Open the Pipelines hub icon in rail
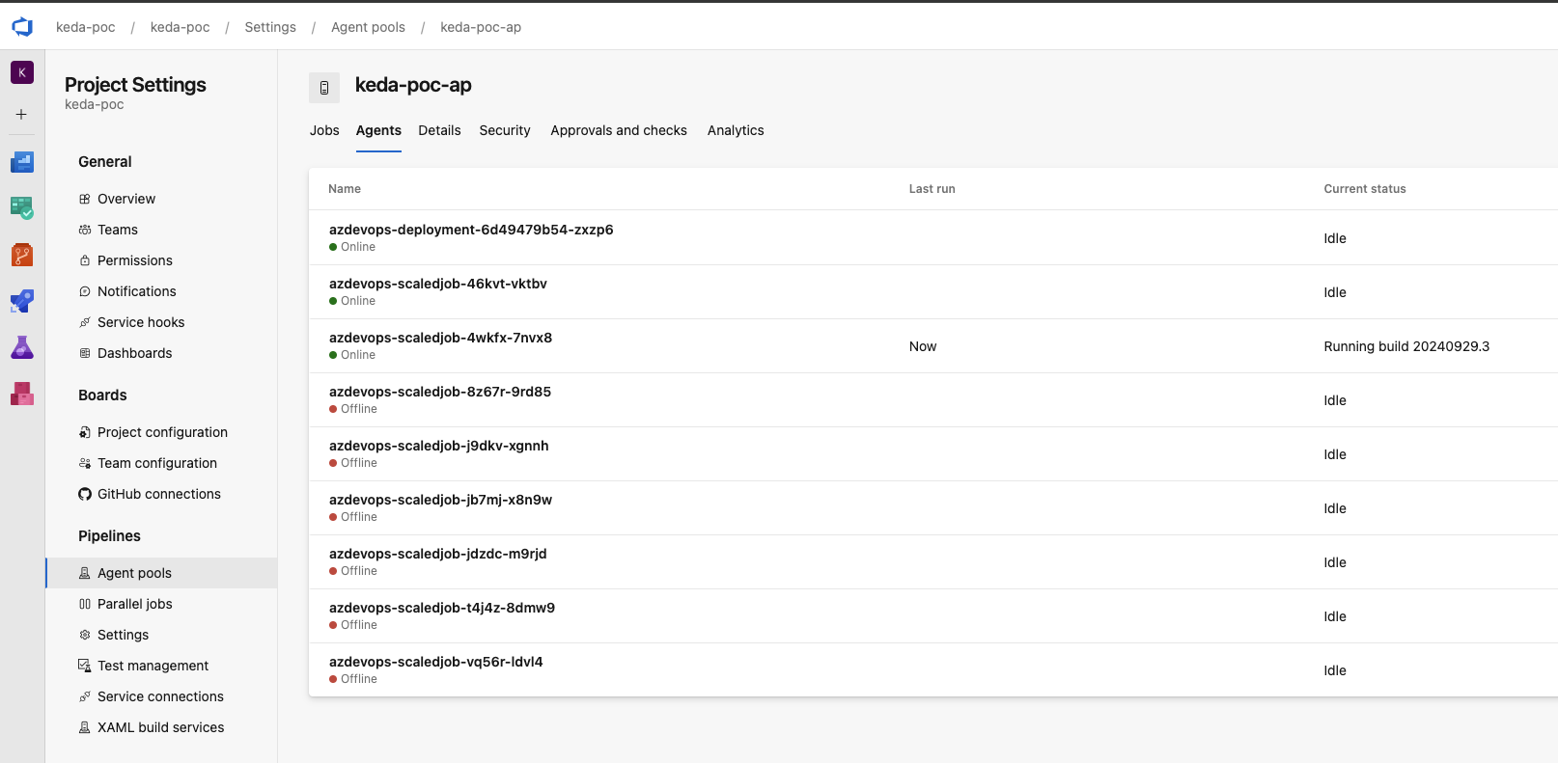Image resolution: width=1558 pixels, height=763 pixels. pyautogui.click(x=22, y=301)
